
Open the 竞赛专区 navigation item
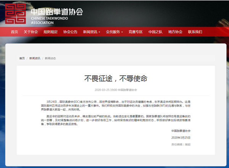(x=135, y=32)
